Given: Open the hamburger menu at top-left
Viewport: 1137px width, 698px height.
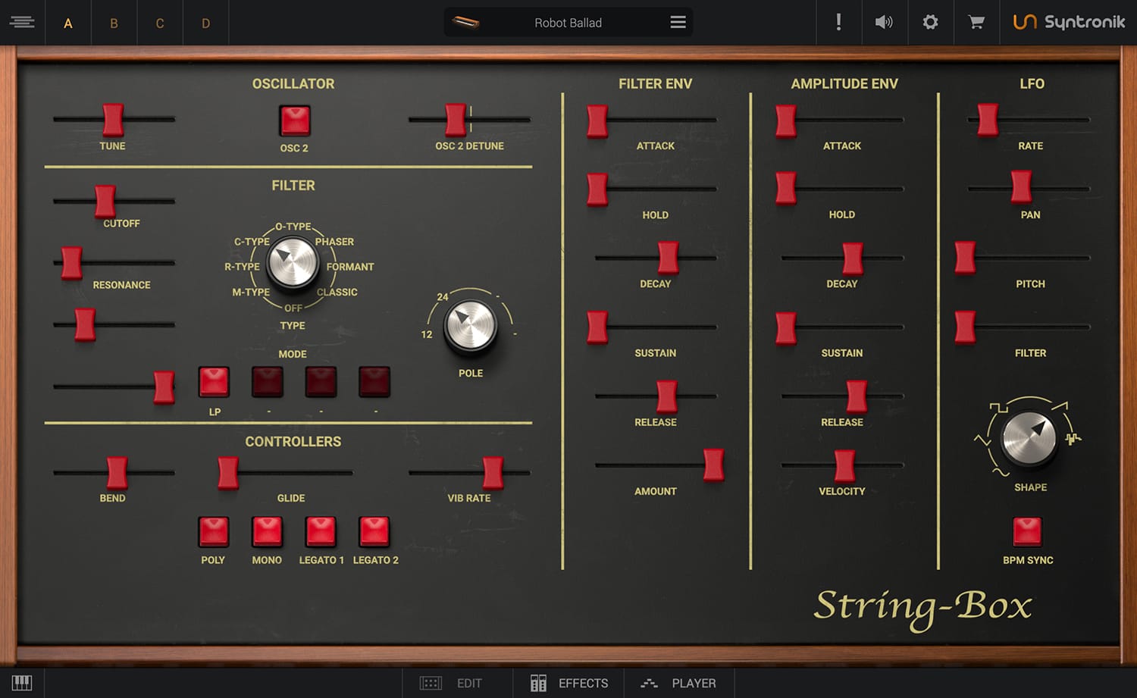Looking at the screenshot, I should [x=22, y=23].
